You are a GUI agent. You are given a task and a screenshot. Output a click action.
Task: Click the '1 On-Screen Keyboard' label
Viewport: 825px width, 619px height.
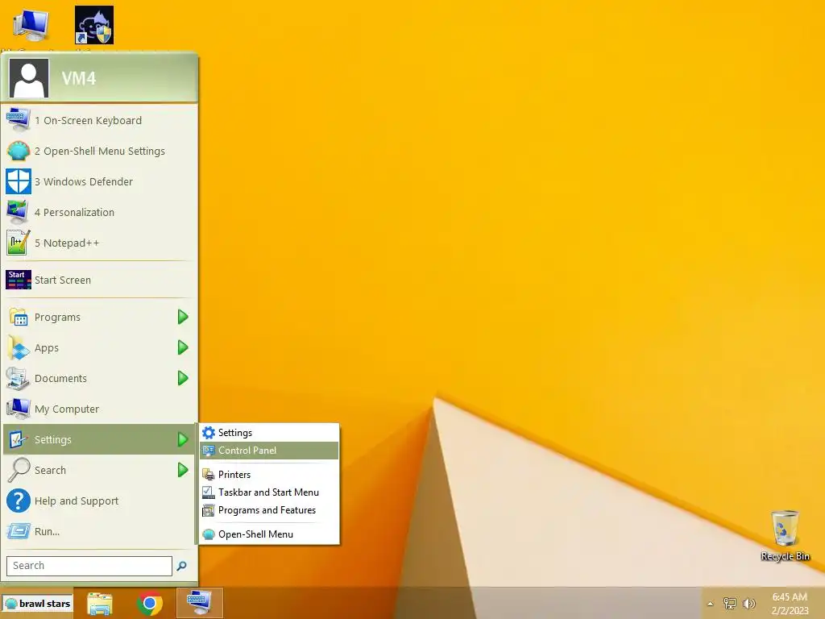(x=89, y=121)
